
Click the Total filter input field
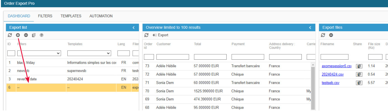click(210, 57)
